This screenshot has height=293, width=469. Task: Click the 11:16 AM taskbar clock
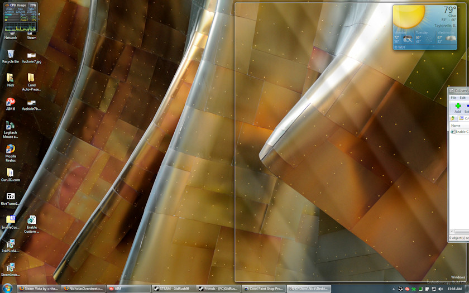(454, 289)
